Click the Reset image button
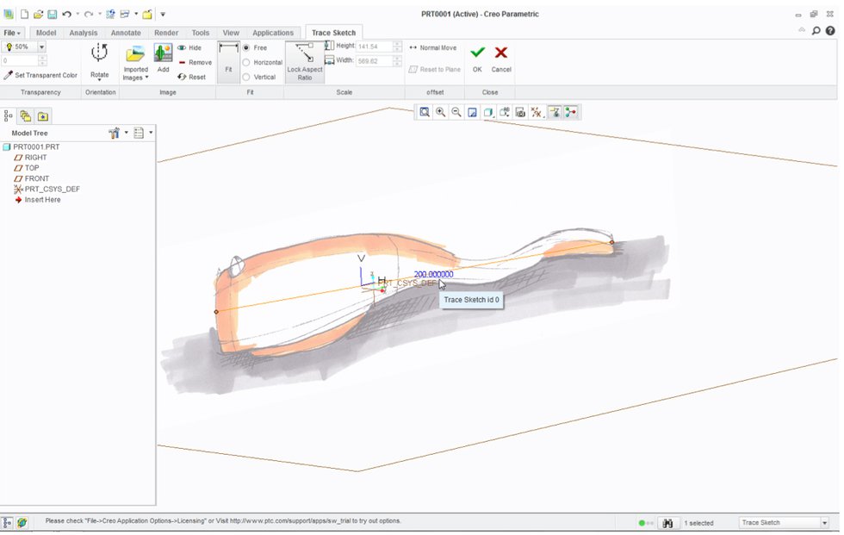Screen dimensions: 844x535 [192, 77]
